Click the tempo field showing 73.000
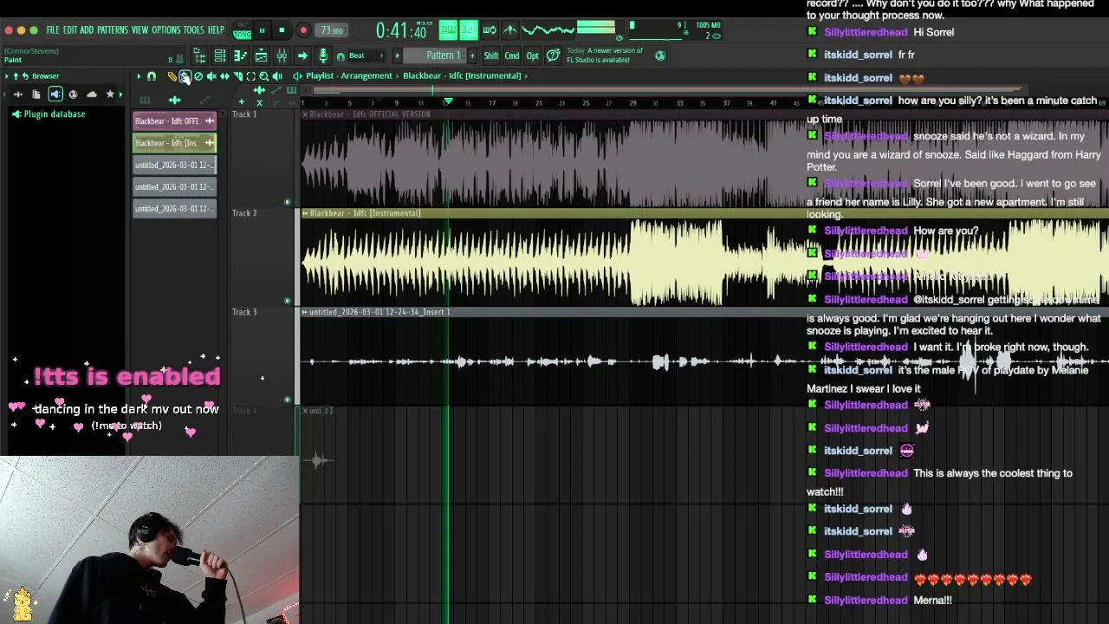 click(x=333, y=30)
